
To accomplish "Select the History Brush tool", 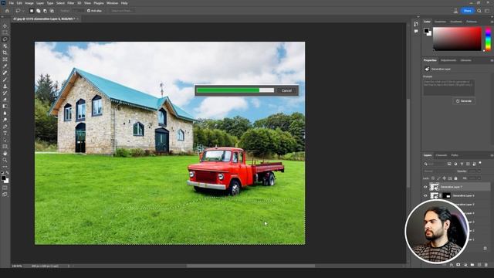I will tap(5, 93).
